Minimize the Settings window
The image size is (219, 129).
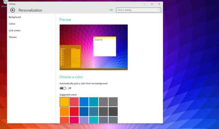point(145,4)
